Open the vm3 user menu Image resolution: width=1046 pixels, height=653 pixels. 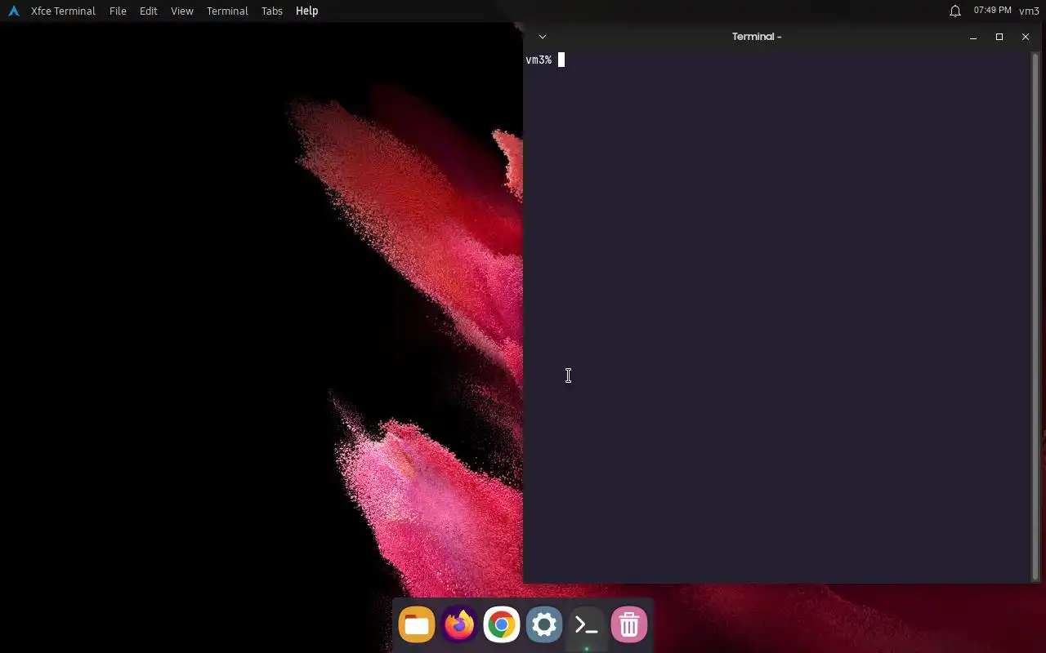point(1029,11)
